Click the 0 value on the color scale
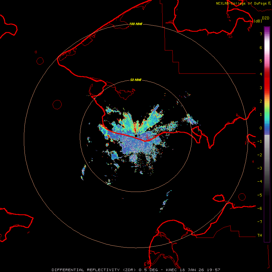 point(261,128)
